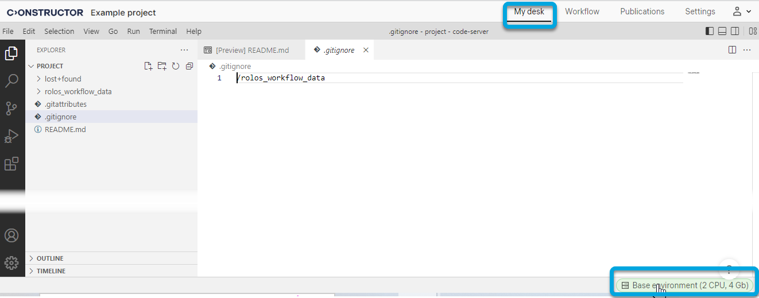This screenshot has height=298, width=759.
Task: Expand the lost+found folder
Action: (63, 79)
